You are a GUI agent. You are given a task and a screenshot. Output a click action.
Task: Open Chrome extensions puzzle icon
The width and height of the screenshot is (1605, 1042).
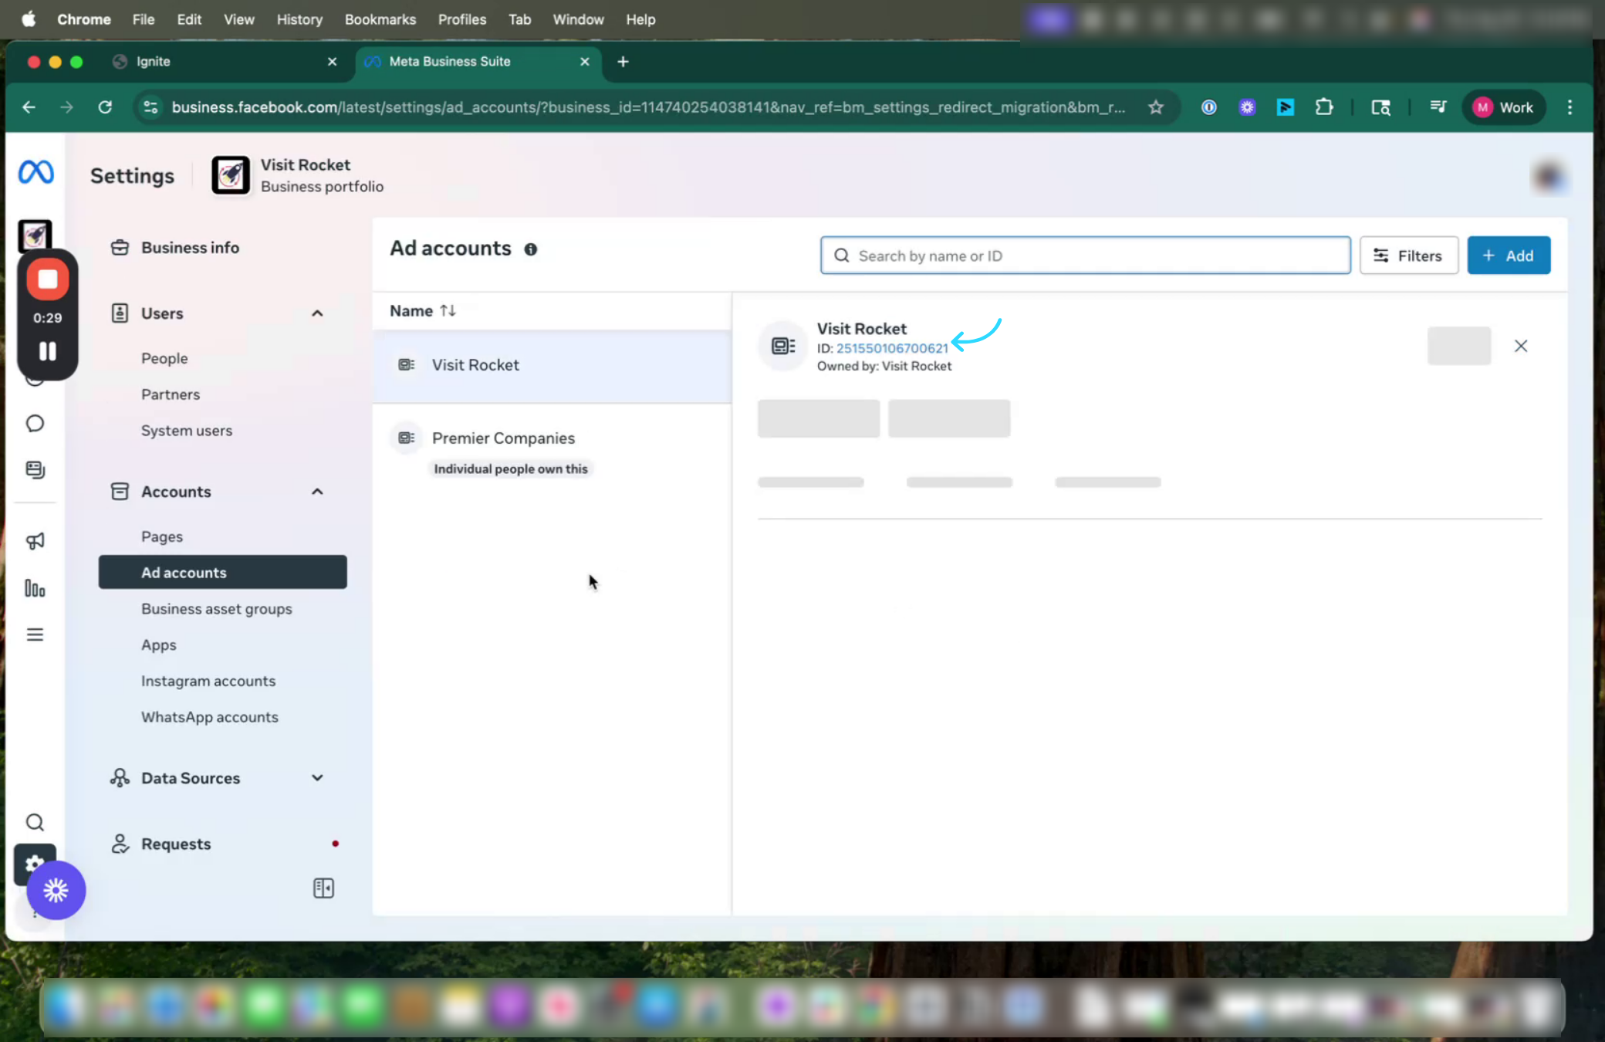point(1324,107)
